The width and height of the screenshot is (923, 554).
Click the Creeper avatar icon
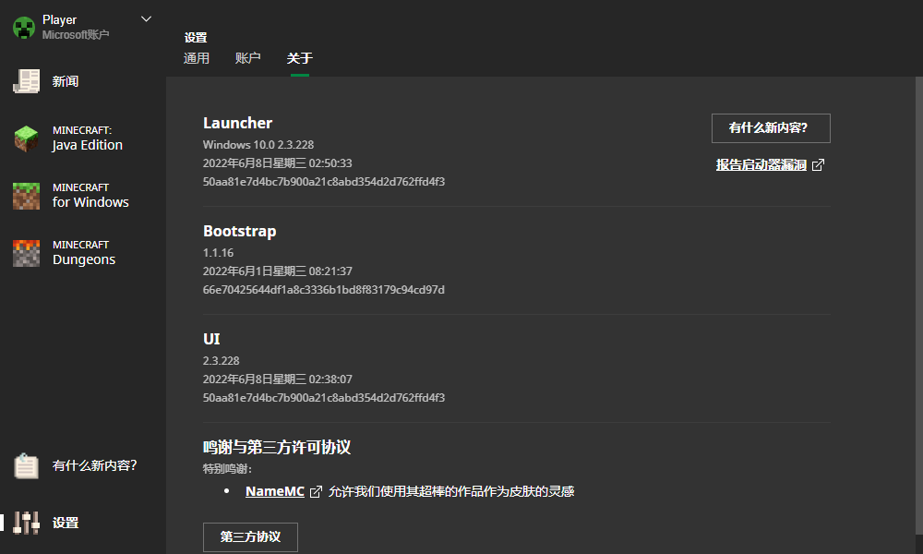pos(24,27)
